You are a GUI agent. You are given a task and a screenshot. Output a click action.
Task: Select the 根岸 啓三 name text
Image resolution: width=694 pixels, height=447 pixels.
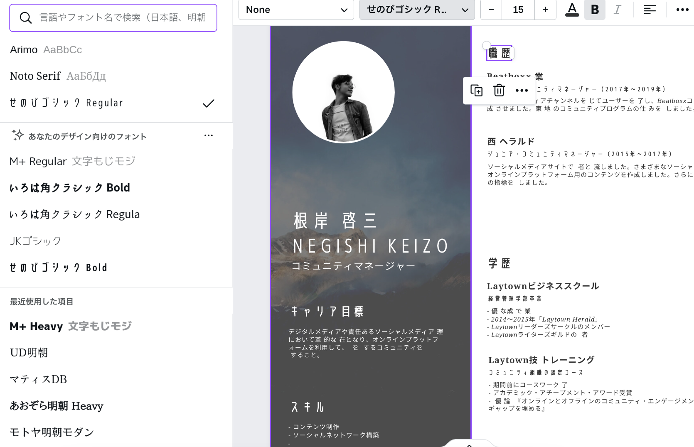(x=335, y=221)
